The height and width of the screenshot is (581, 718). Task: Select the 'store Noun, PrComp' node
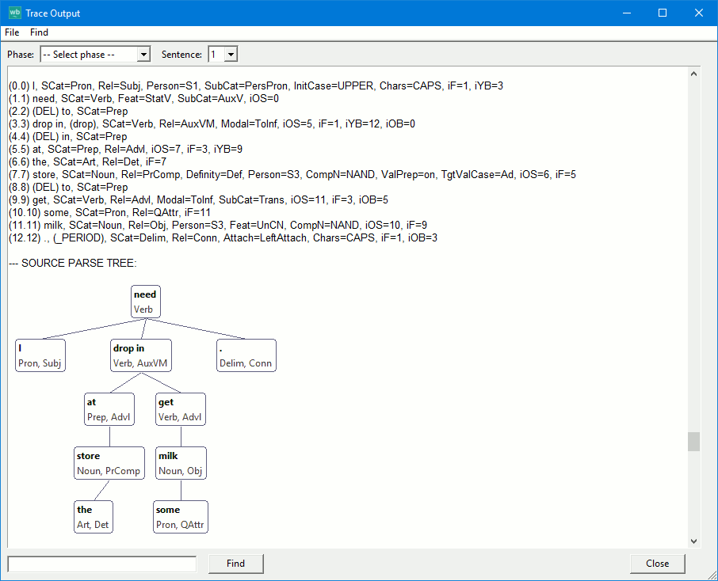coord(109,463)
